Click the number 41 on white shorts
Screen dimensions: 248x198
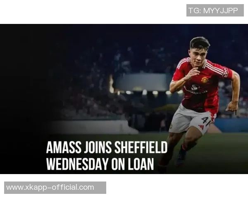tap(205, 121)
